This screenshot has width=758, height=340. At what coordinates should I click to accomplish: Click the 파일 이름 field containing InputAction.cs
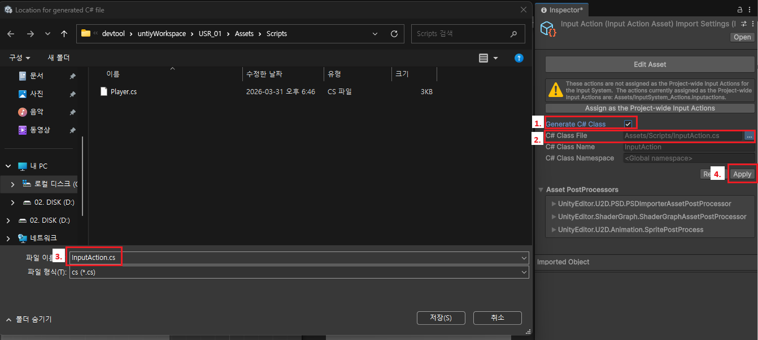click(299, 258)
